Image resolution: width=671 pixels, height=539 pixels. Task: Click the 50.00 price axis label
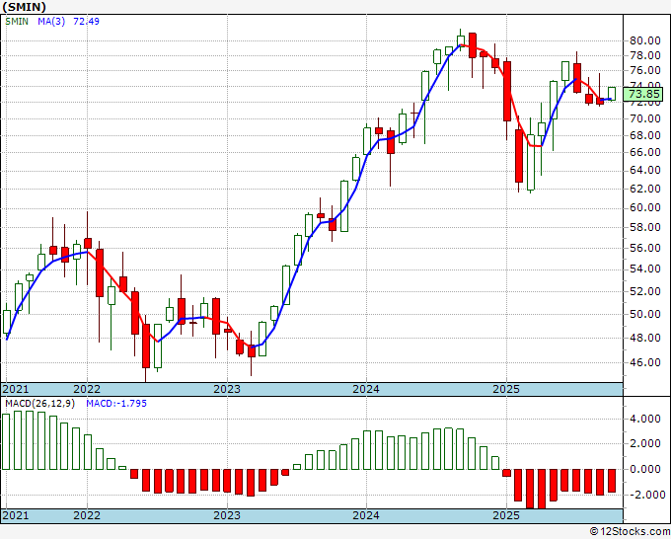coord(645,314)
